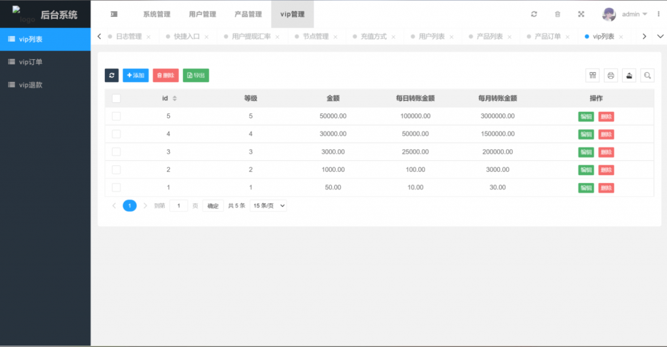Toggle fullscreen with the expand icon

581,14
